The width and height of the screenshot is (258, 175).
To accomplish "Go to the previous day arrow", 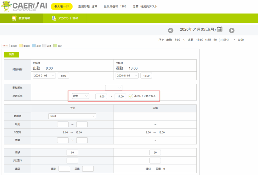I will [171, 31].
